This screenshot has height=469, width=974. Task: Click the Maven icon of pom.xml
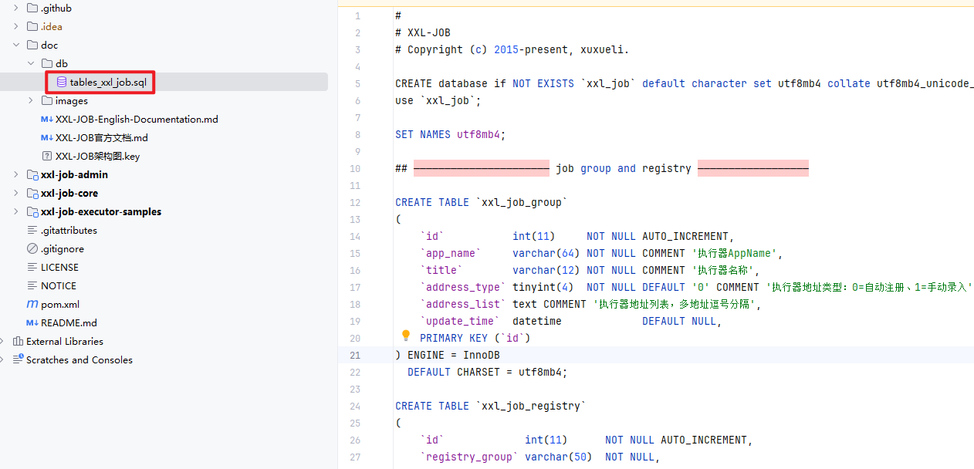32,304
